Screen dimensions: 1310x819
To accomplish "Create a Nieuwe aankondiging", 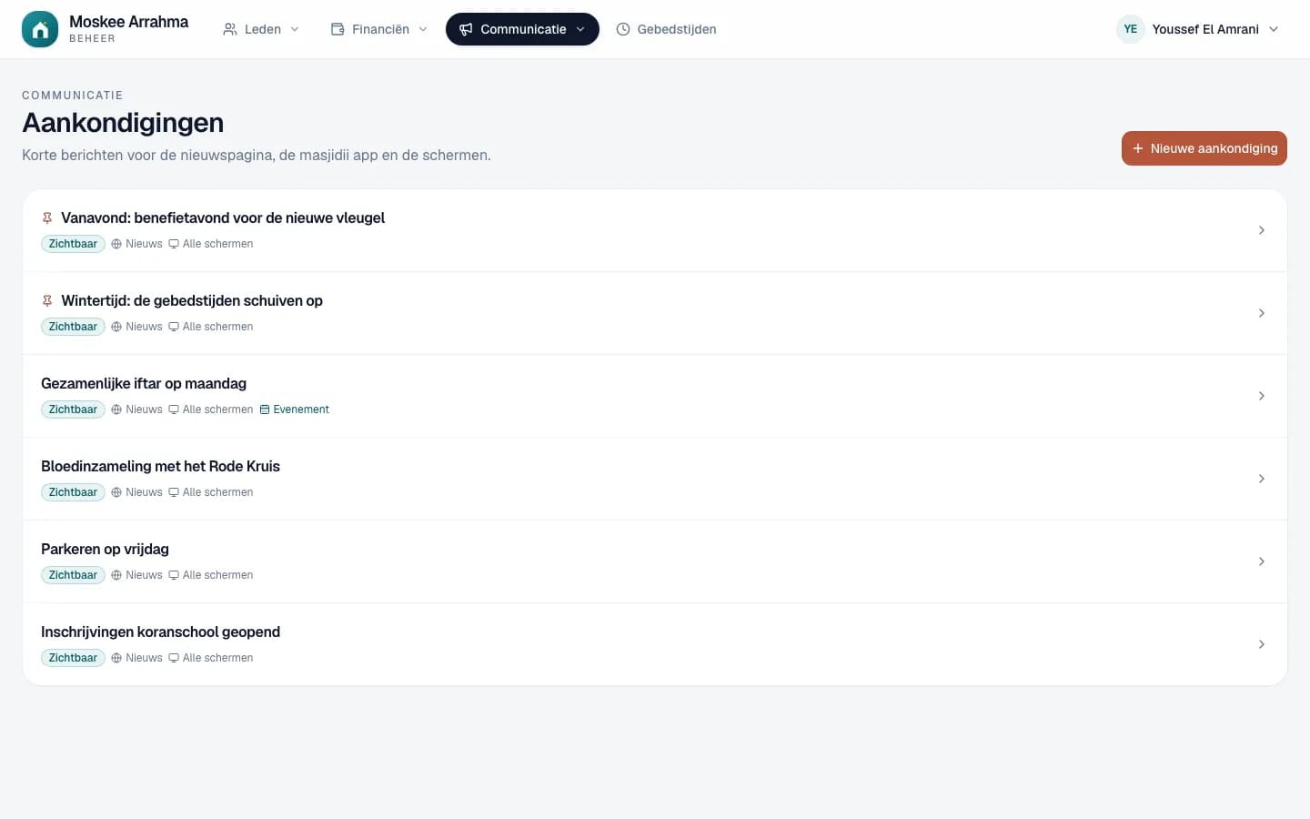I will click(x=1204, y=148).
